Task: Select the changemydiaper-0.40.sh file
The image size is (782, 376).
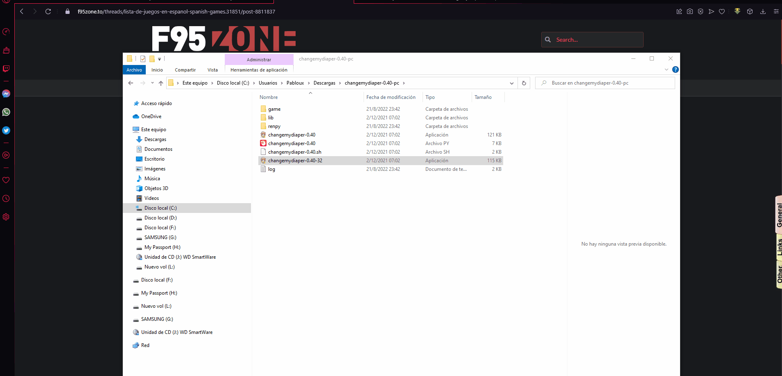Action: [295, 152]
